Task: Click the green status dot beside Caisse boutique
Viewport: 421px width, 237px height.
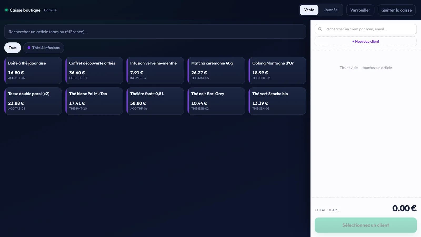Action: point(6,10)
